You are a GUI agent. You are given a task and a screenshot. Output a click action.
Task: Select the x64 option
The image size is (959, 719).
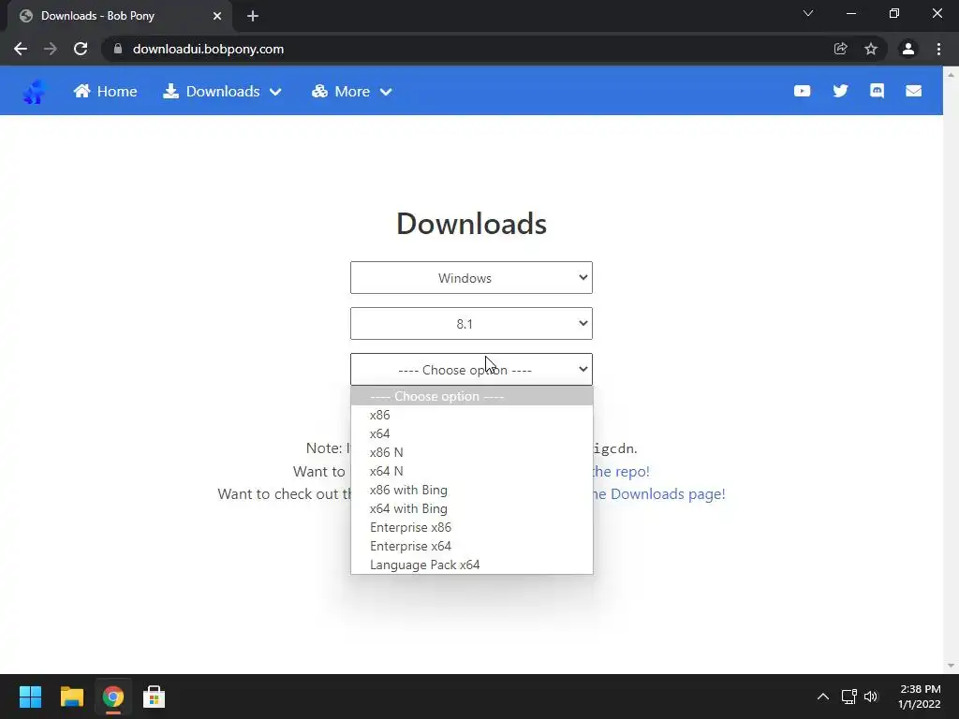point(472,433)
